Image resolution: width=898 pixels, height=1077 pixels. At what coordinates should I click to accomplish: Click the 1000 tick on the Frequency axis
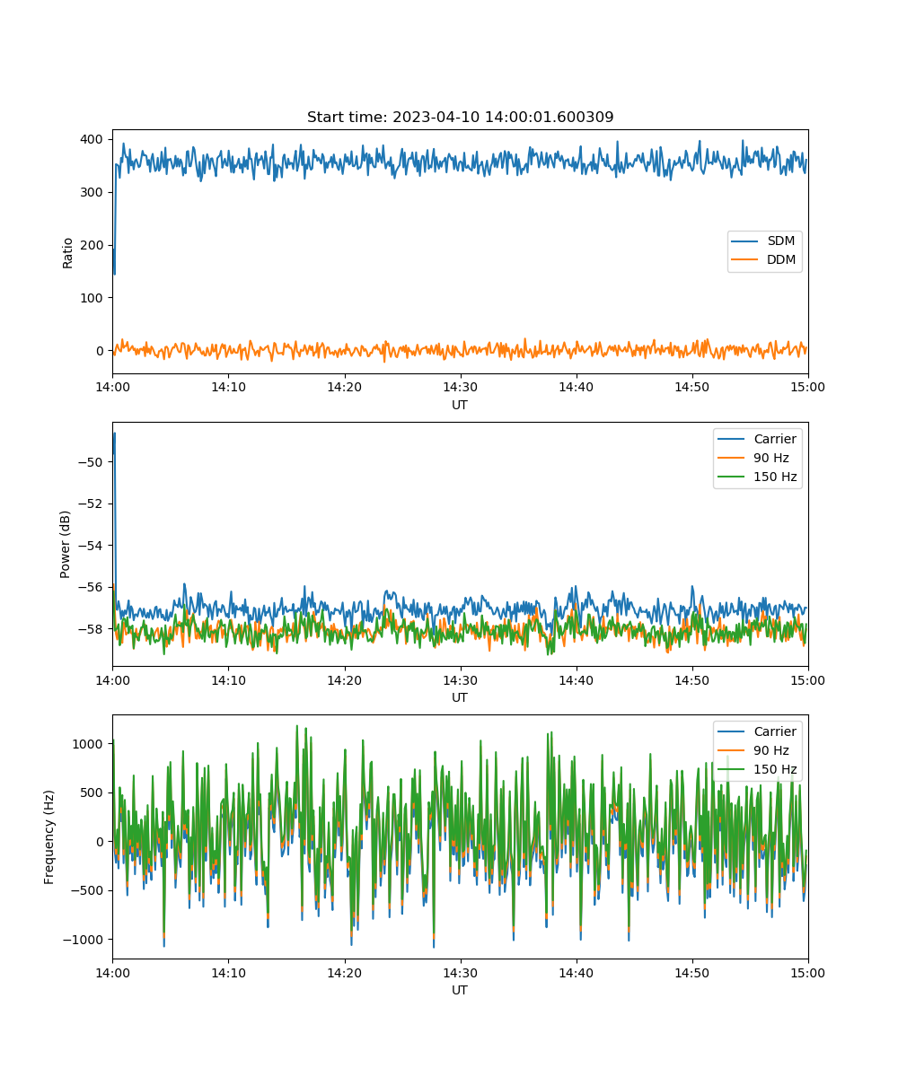click(90, 744)
